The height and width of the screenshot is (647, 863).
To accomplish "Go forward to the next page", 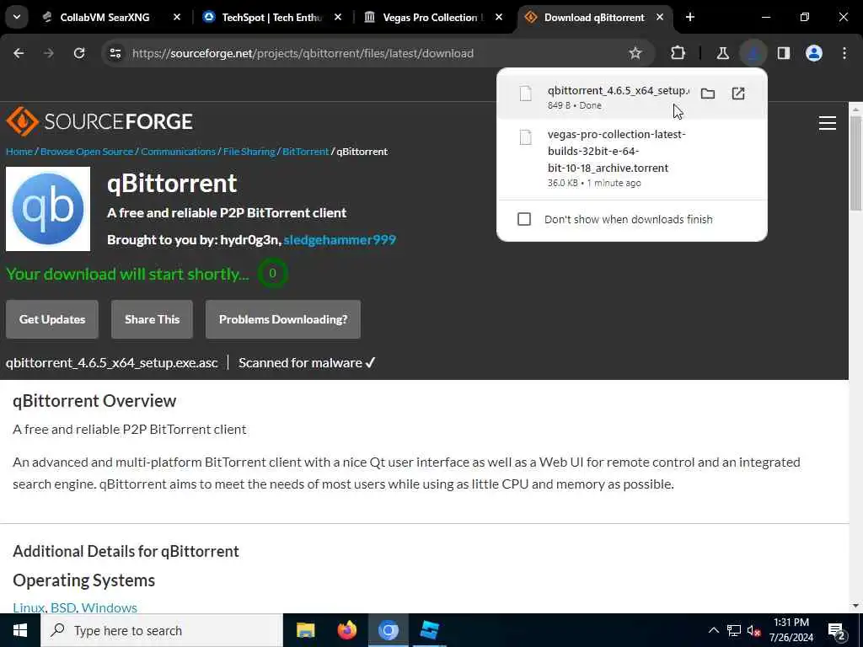I will [x=49, y=53].
